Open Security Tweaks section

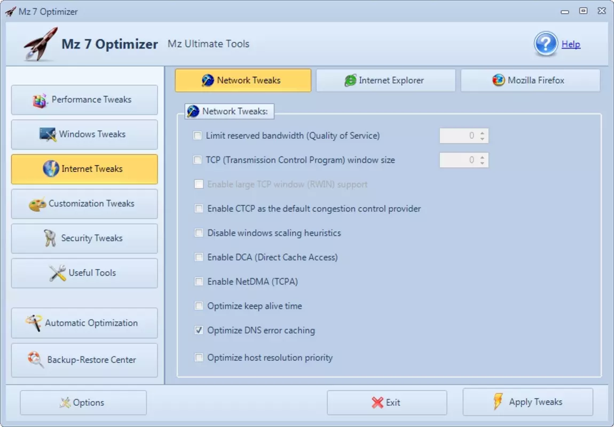coord(84,239)
